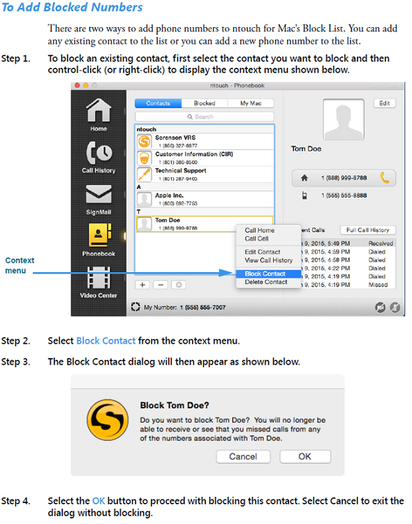Click the home number 1 (888) 999-8788 button
The width and height of the screenshot is (412, 524).
coord(344,178)
